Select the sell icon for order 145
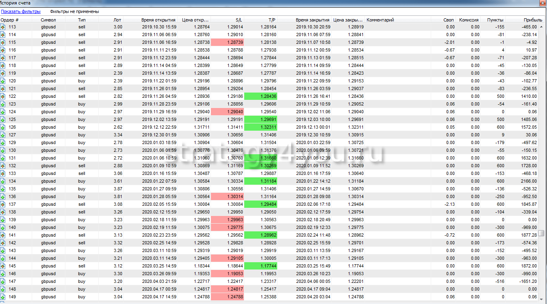547x304 pixels. tap(2, 266)
